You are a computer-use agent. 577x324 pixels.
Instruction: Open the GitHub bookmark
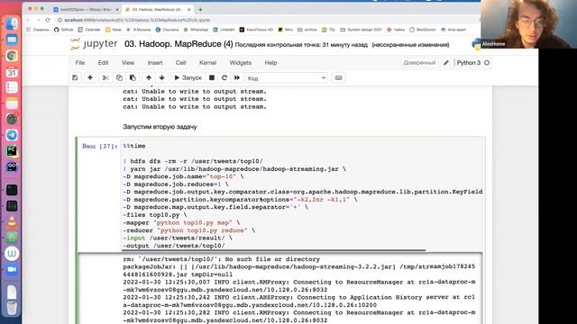tap(64, 30)
